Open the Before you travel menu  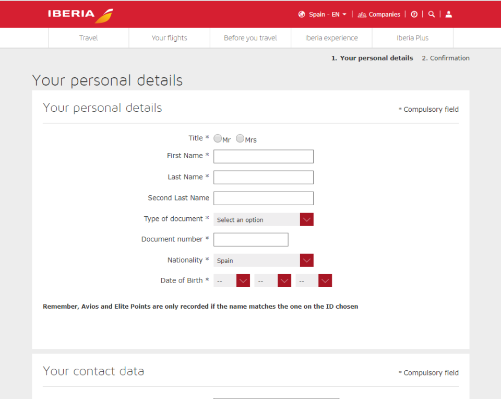[250, 38]
